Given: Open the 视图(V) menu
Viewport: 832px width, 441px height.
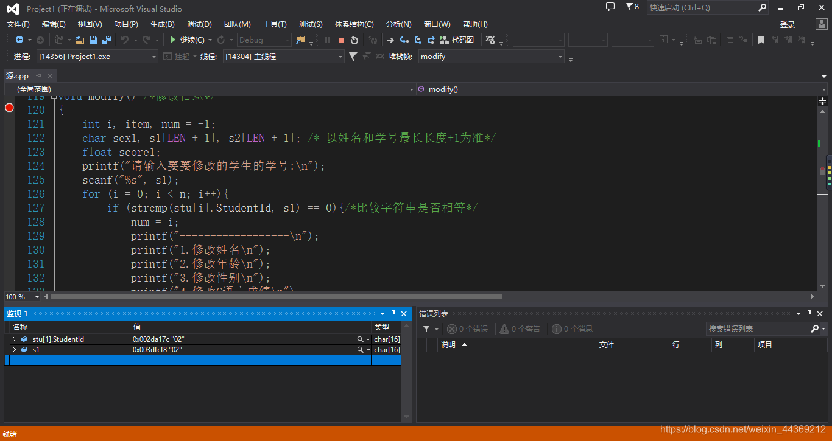Looking at the screenshot, I should pyautogui.click(x=90, y=24).
